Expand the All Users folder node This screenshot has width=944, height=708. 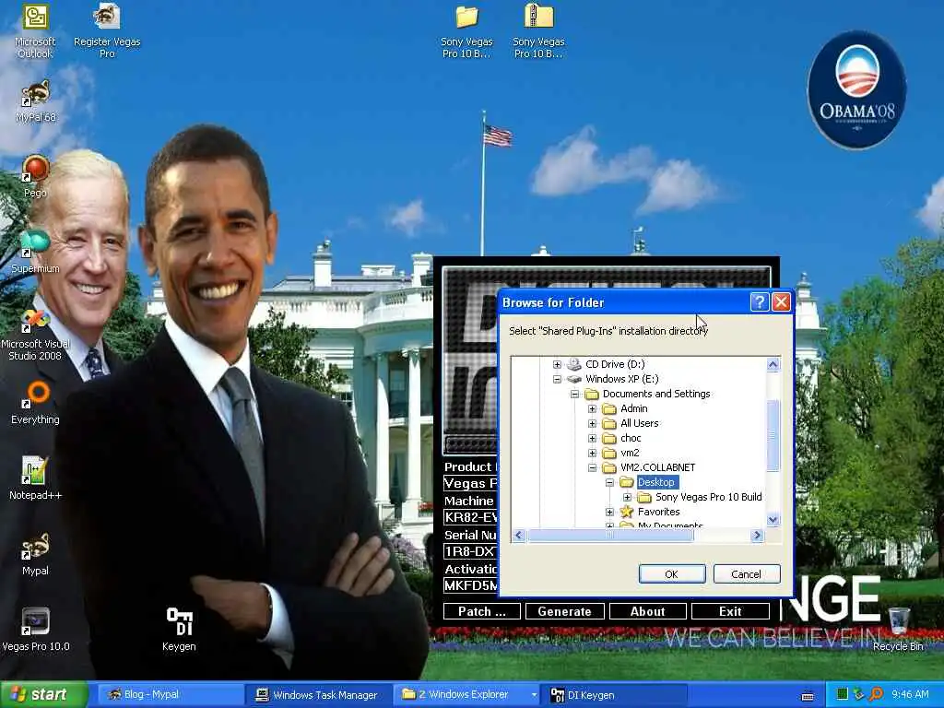pos(593,423)
